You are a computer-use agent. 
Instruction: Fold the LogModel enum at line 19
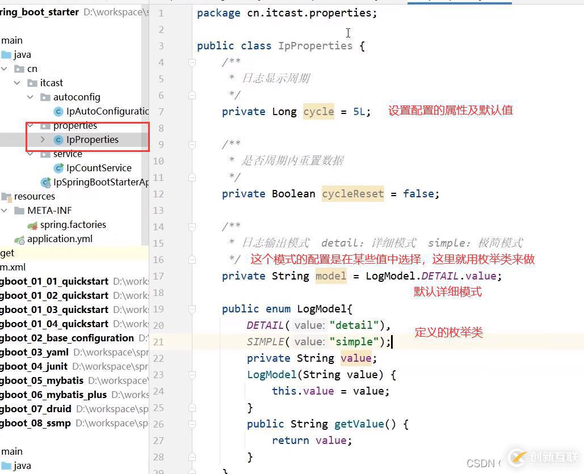pyautogui.click(x=192, y=309)
